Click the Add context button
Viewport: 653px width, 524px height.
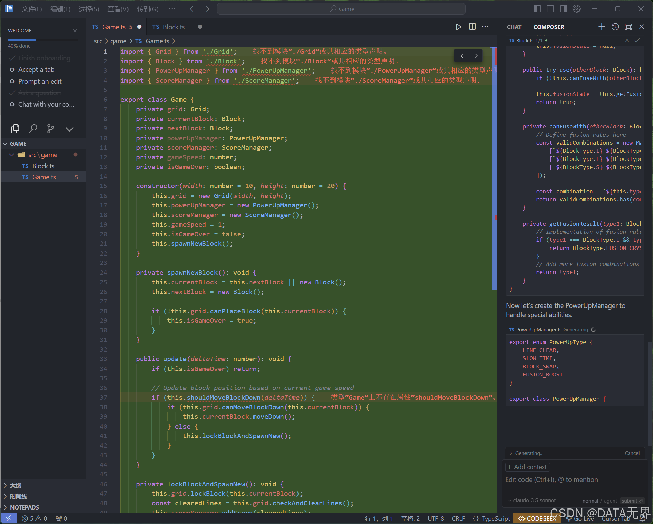tap(527, 467)
